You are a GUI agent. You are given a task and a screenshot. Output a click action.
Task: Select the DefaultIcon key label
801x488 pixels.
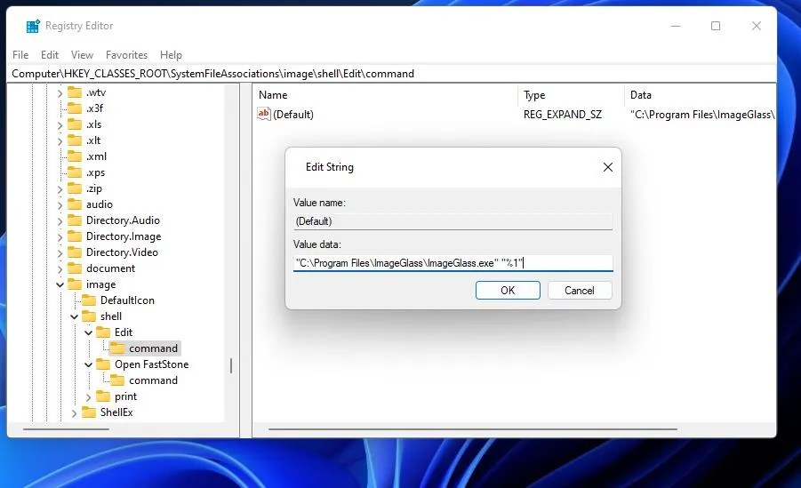point(127,300)
